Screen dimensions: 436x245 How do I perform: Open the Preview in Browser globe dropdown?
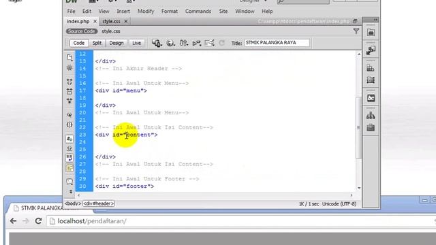[x=170, y=43]
